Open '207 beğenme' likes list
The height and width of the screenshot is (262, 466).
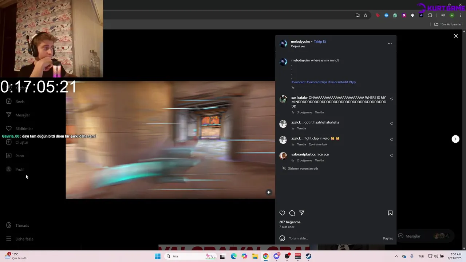(290, 222)
